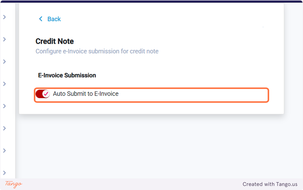Expand the sixth sidebar navigation section

coord(4,128)
